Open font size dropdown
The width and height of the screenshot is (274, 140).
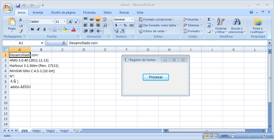coord(64,22)
